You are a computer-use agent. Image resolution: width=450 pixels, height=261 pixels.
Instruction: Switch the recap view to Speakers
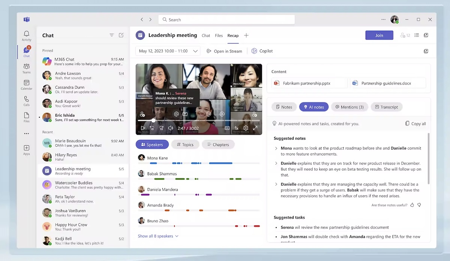[x=152, y=144]
